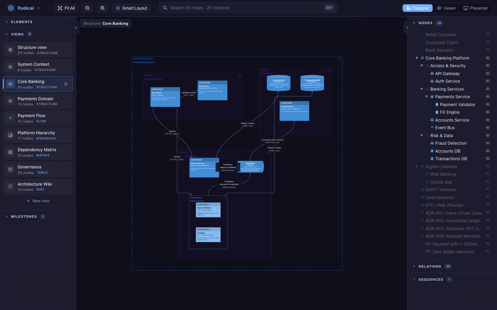Select the Event Bus queue on canvas
This screenshot has width=497, height=310.
pos(251,167)
